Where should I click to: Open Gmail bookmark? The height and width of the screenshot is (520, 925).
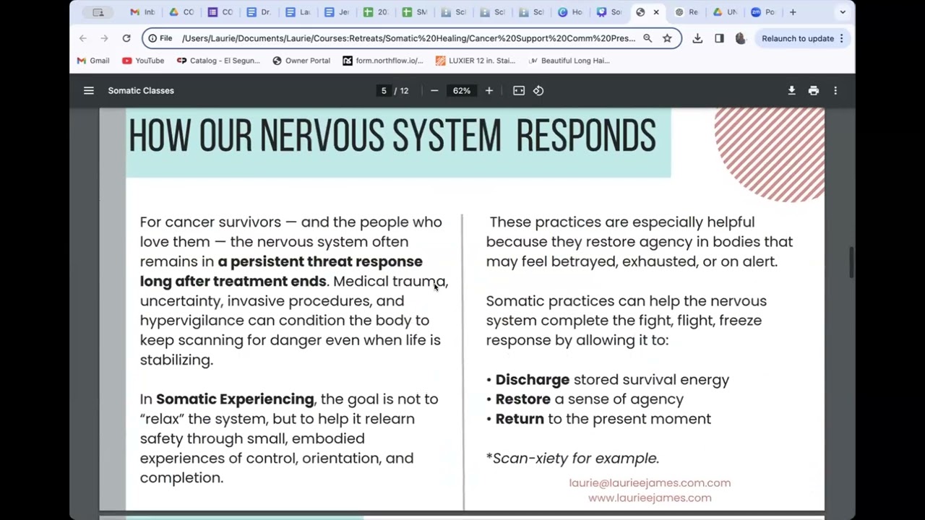click(x=93, y=61)
